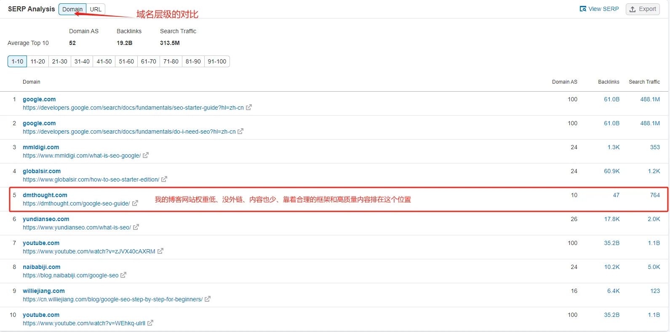Switch to the URL view tab
This screenshot has width=670, height=332.
click(96, 9)
